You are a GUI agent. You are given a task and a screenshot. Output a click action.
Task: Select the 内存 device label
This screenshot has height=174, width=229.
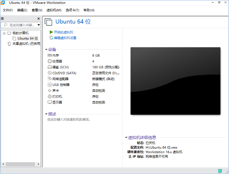click(56, 55)
